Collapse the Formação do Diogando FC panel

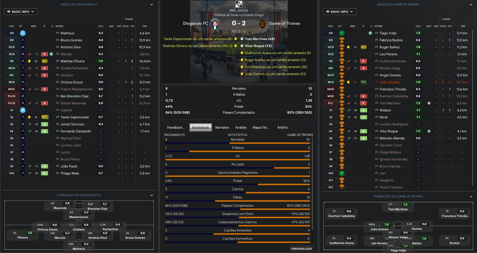click(152, 195)
